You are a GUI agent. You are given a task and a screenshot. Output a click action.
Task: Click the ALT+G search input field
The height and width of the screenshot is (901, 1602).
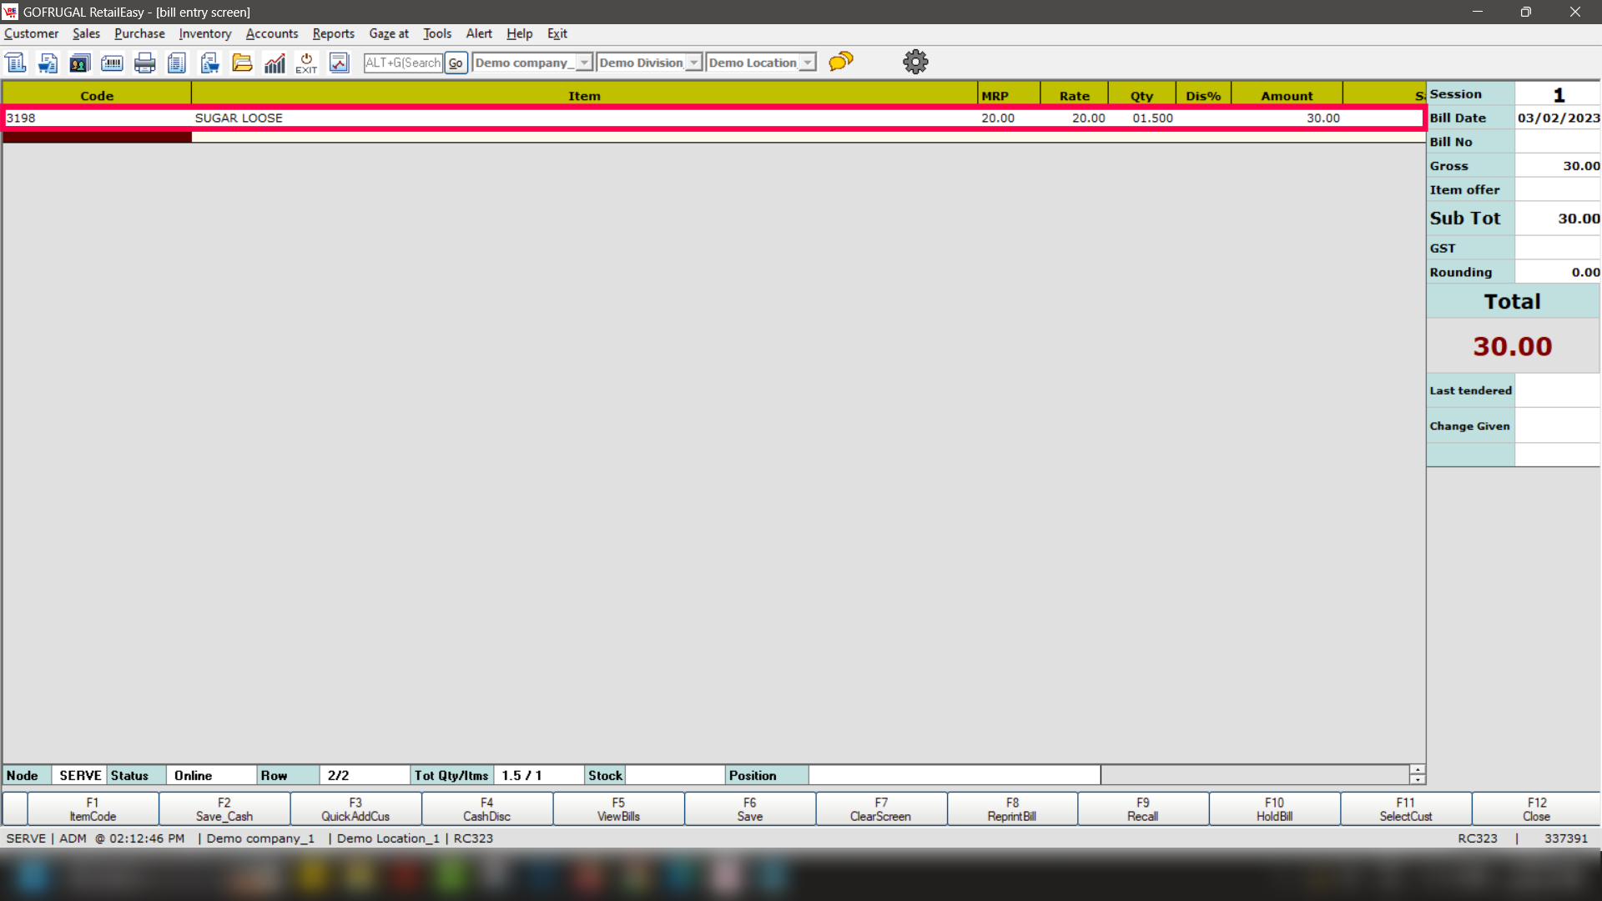click(403, 63)
